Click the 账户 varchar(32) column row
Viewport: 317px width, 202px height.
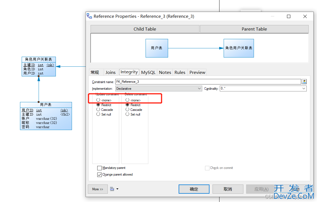pos(39,119)
